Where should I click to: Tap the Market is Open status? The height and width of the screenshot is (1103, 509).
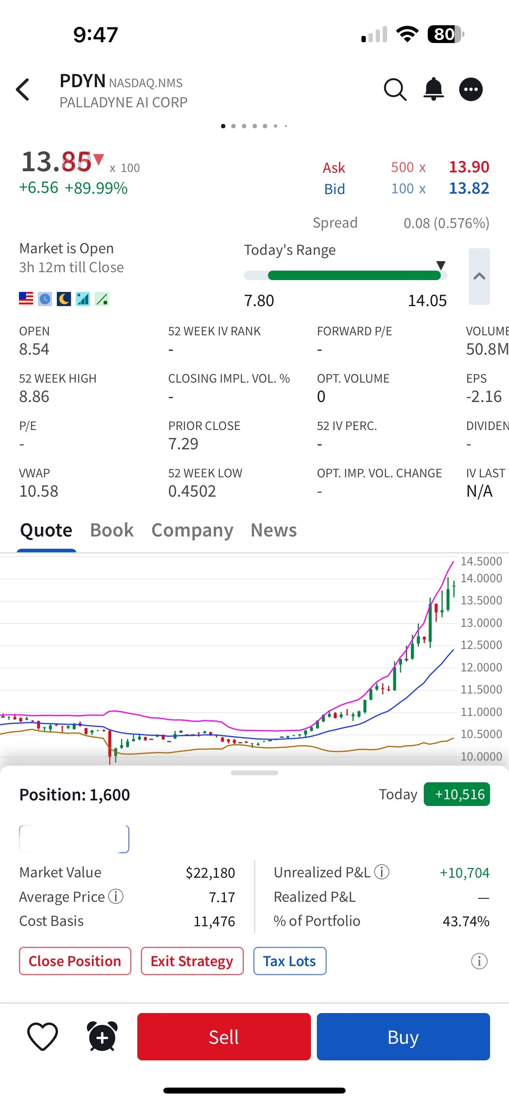coord(66,249)
